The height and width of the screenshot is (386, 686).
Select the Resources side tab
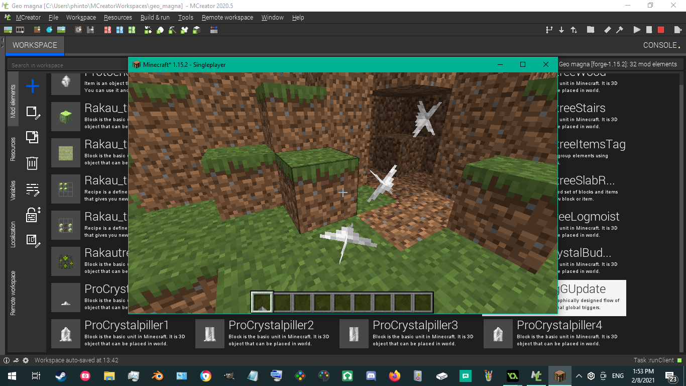coord(13,149)
